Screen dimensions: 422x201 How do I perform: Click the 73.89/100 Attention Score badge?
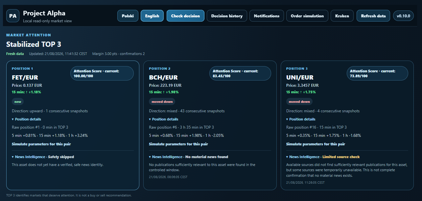[x=377, y=73]
